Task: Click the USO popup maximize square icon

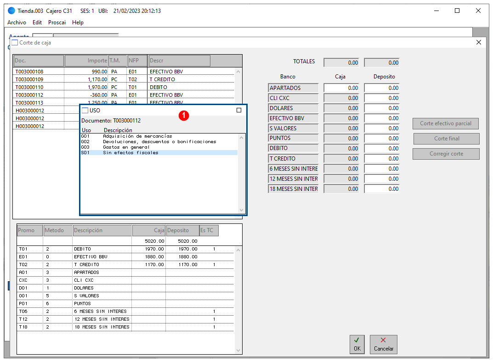Action: 239,110
